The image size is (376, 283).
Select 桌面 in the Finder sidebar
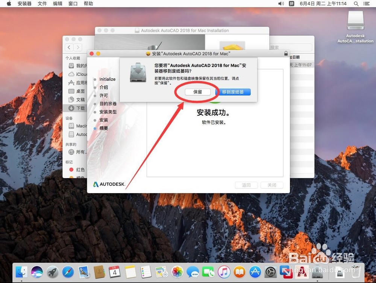(75, 91)
